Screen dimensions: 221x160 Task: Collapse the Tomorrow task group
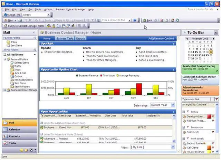coord(184,127)
